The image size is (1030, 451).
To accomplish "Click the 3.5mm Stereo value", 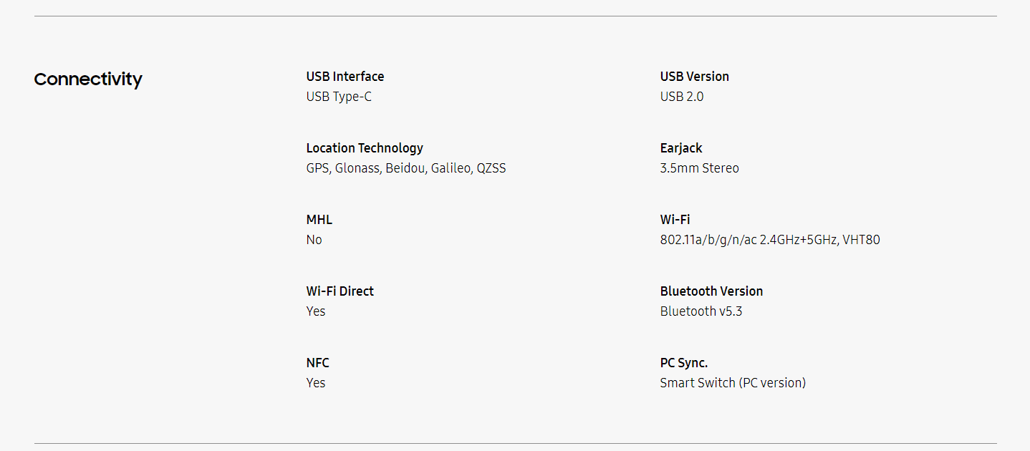I will point(699,168).
